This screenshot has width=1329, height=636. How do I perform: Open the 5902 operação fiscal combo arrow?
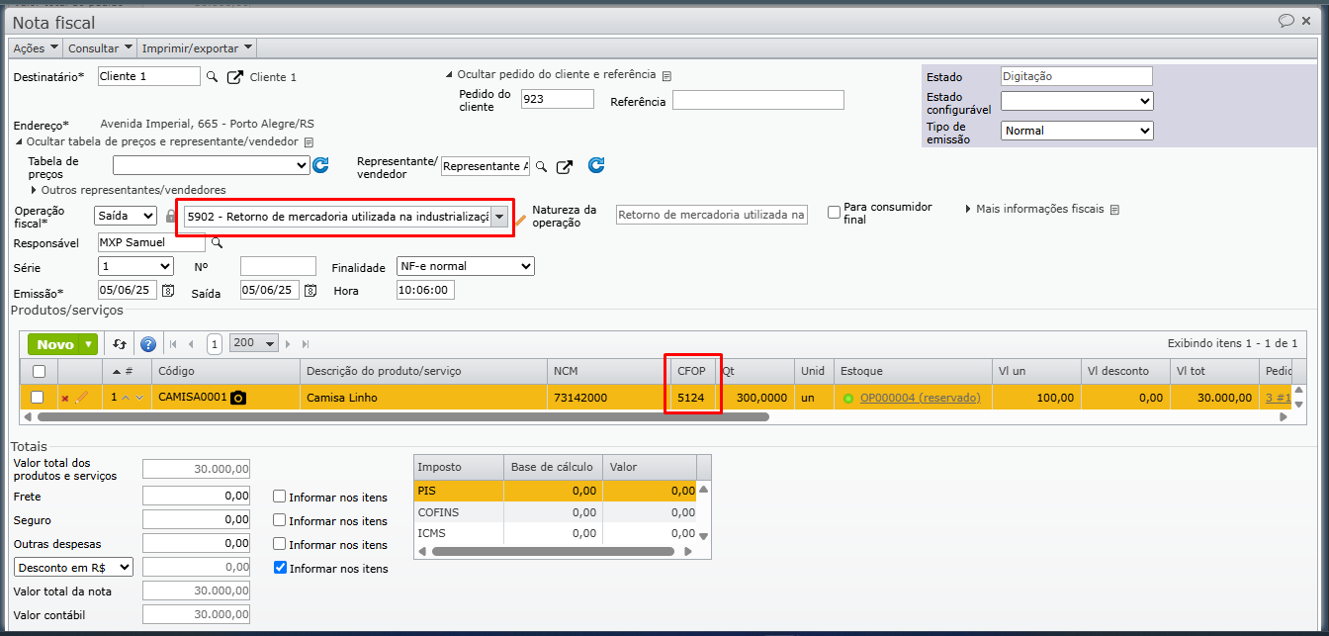coord(500,217)
